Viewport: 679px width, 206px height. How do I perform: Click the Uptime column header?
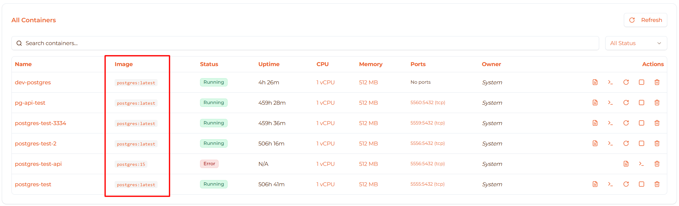[x=269, y=64]
